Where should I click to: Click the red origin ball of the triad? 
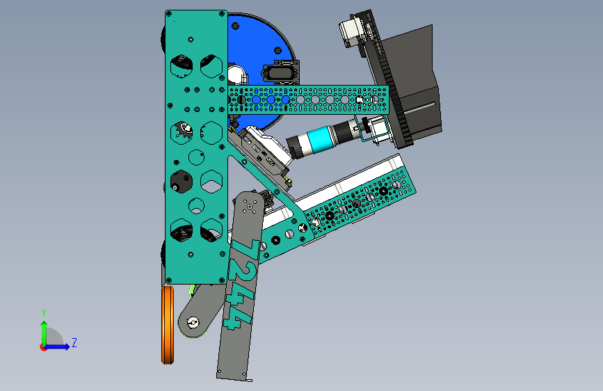42,347
